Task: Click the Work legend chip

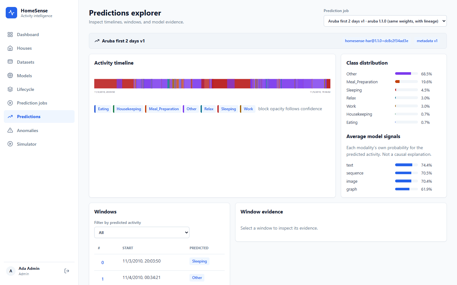Action: coord(248,109)
